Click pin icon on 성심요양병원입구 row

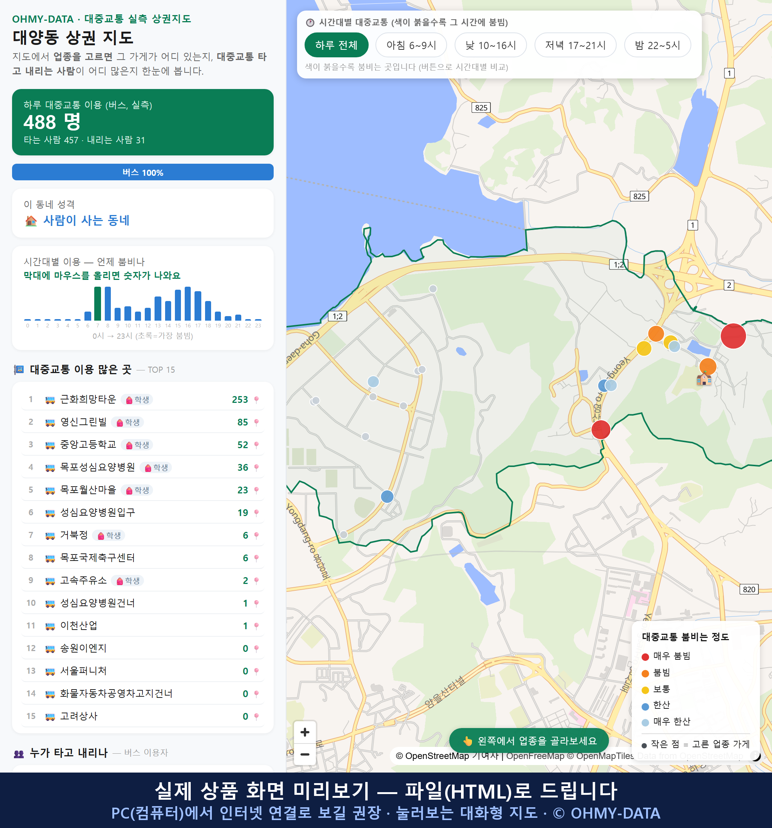(256, 513)
